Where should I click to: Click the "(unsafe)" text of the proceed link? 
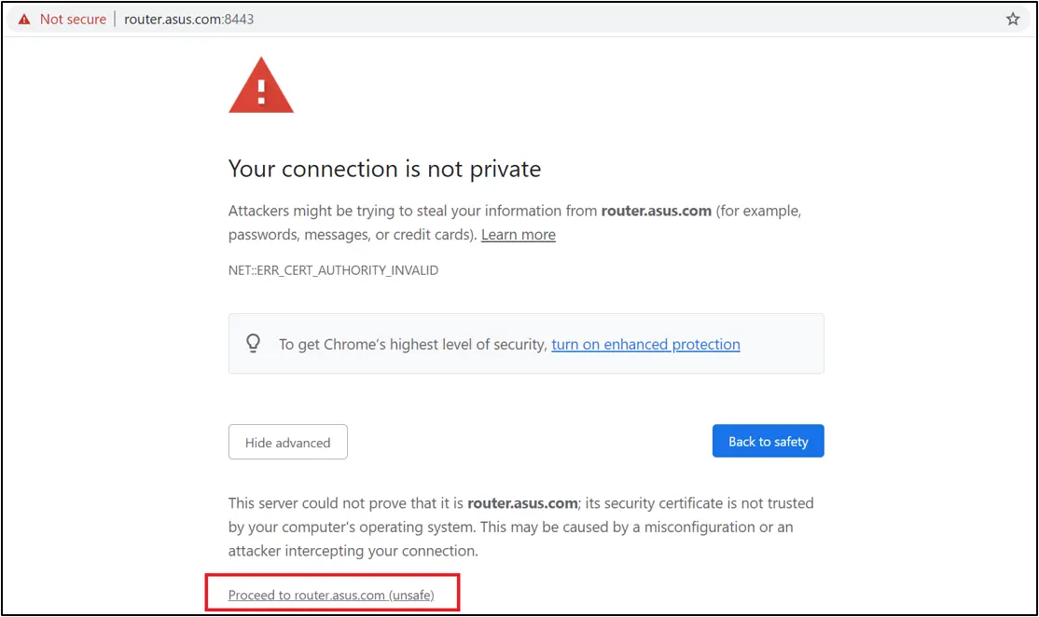click(x=412, y=594)
